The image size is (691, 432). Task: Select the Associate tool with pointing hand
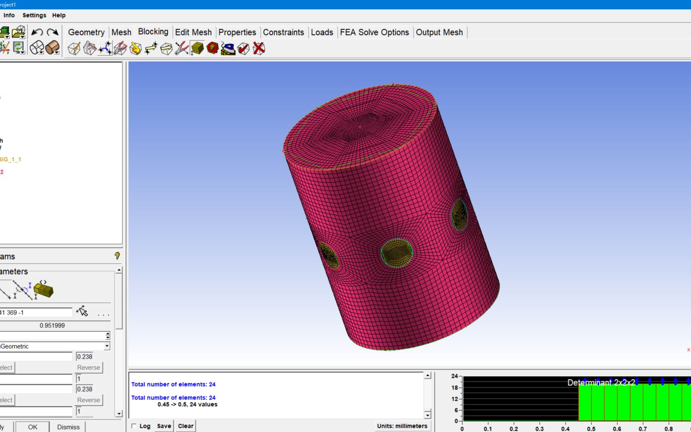click(x=136, y=48)
